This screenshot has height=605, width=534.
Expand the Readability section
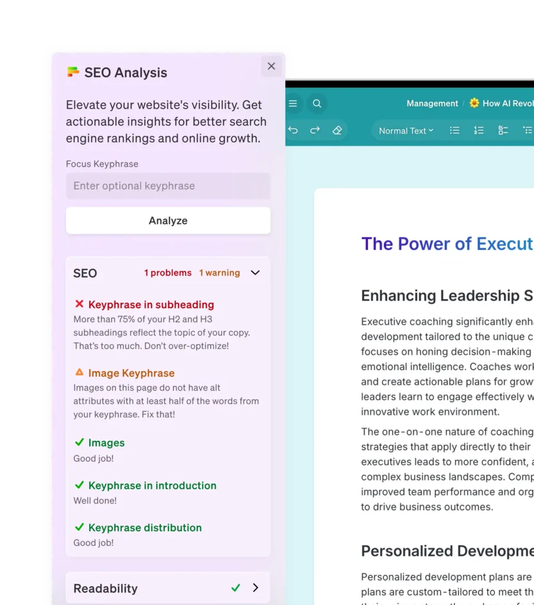(255, 588)
